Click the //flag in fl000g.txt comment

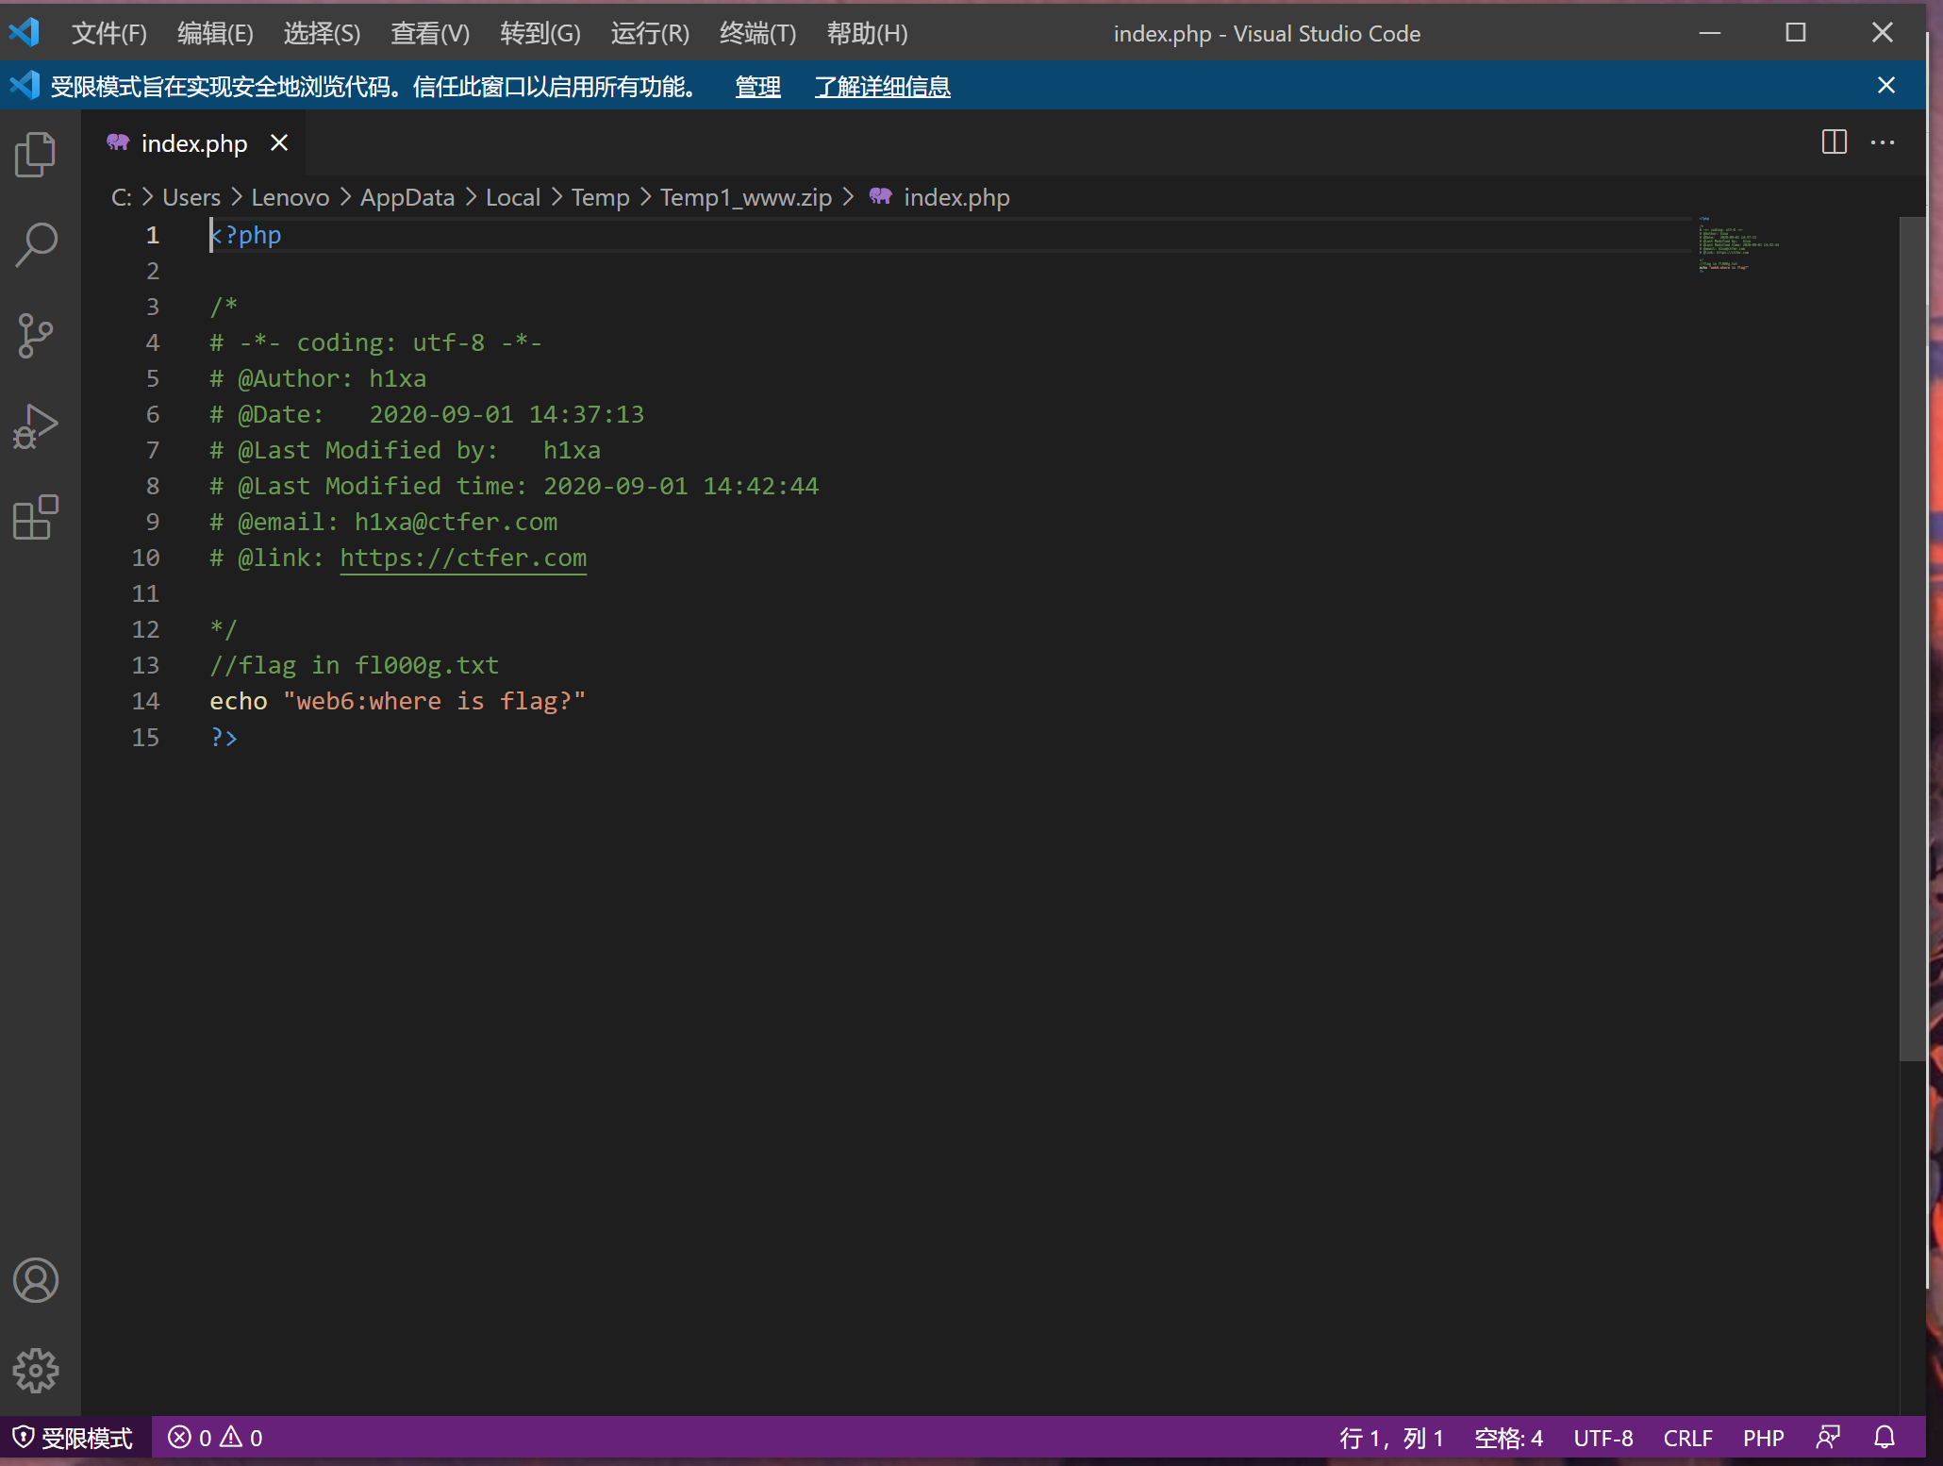click(x=354, y=665)
